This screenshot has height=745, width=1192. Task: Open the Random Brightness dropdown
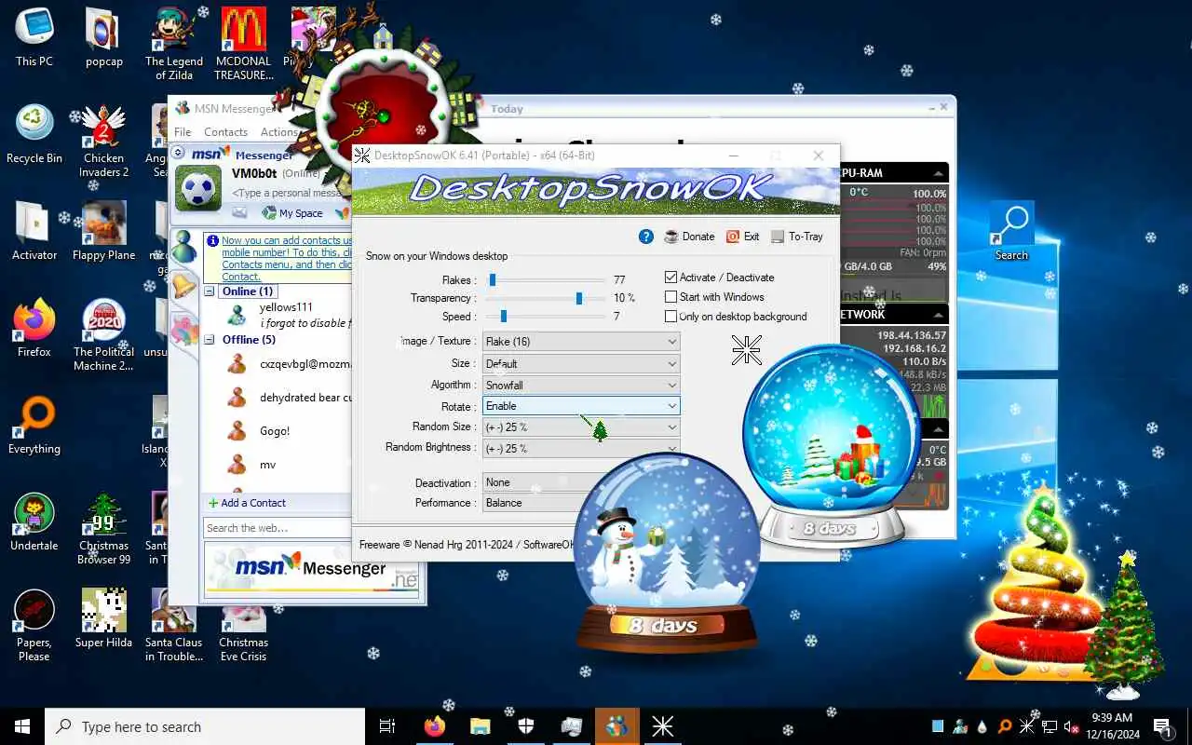[x=581, y=448]
